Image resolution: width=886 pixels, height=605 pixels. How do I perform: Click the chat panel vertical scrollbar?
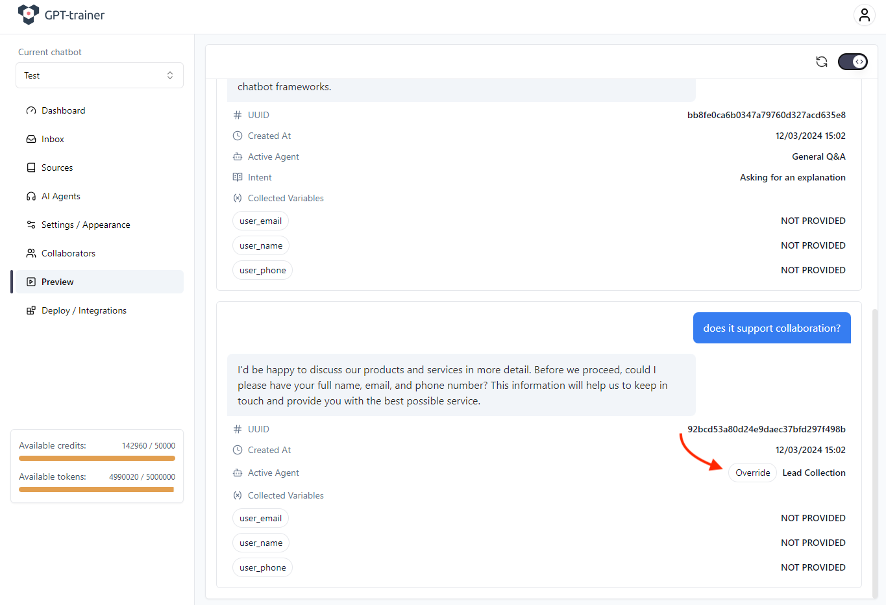coord(874,452)
